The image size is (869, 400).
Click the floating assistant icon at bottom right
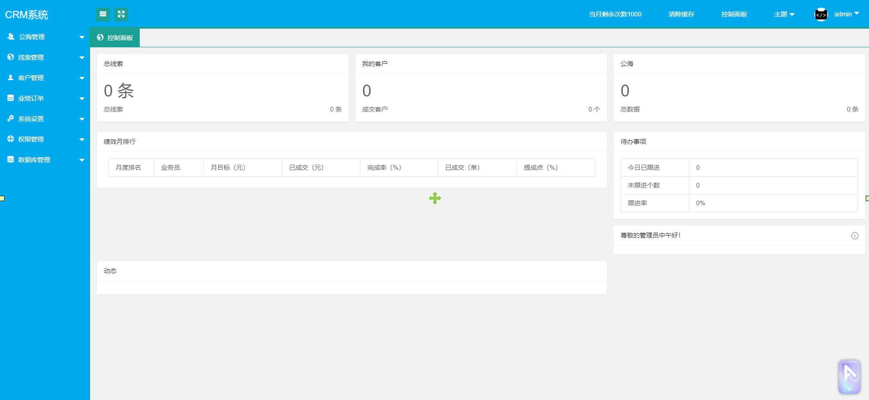pyautogui.click(x=849, y=377)
